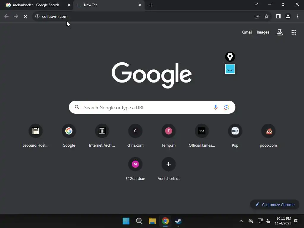Open the Gmail link
Viewport: 304px width, 228px height.
coord(247,32)
